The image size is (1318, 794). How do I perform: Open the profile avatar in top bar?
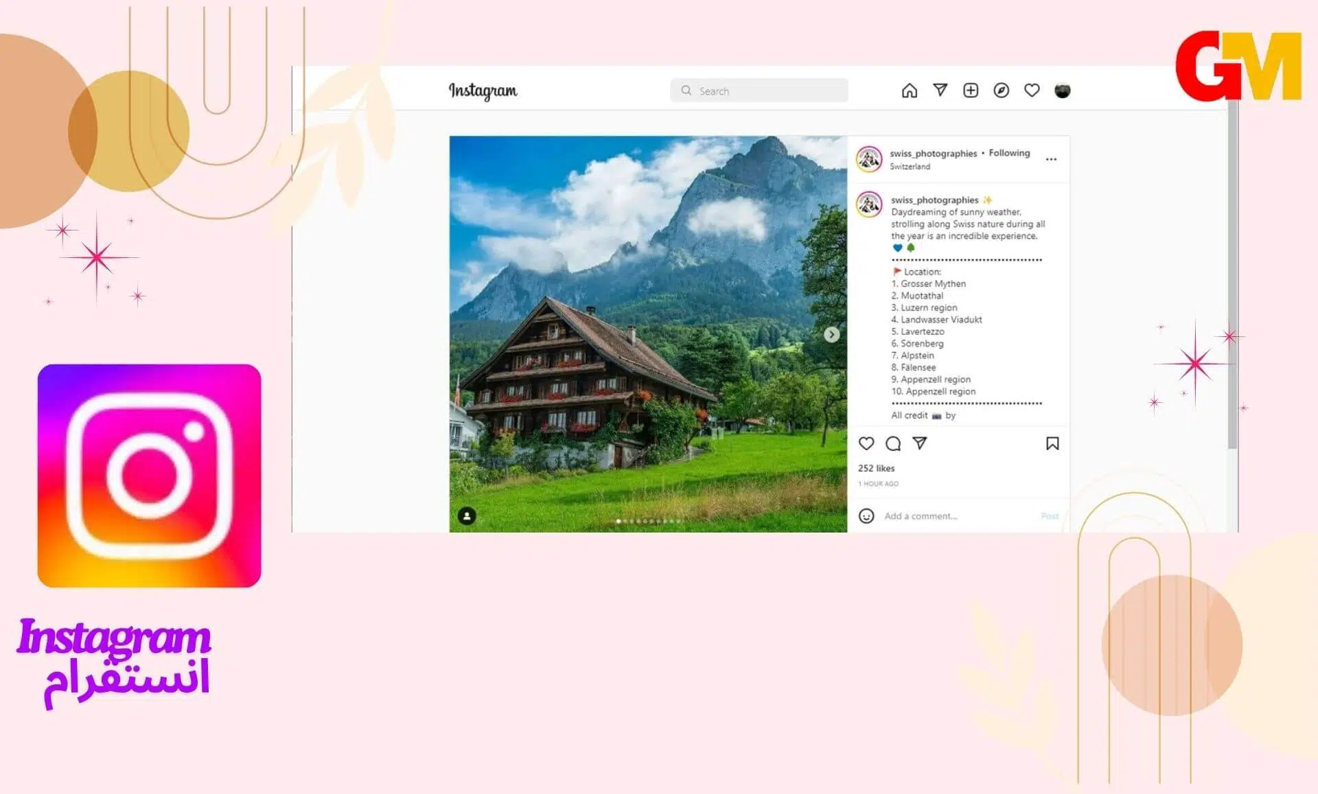1062,91
